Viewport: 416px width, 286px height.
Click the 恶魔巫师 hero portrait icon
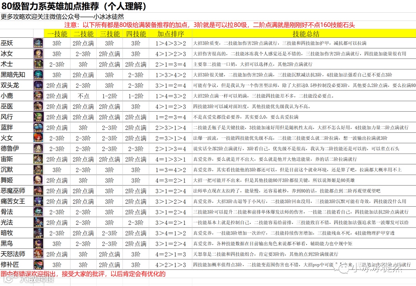coord(38,191)
